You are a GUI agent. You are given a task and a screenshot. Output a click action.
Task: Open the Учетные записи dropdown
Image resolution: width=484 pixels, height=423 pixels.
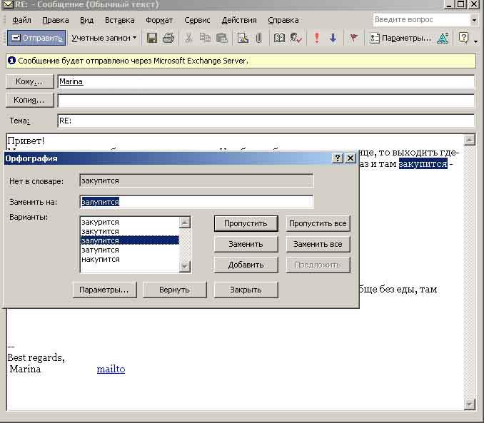[x=104, y=38]
